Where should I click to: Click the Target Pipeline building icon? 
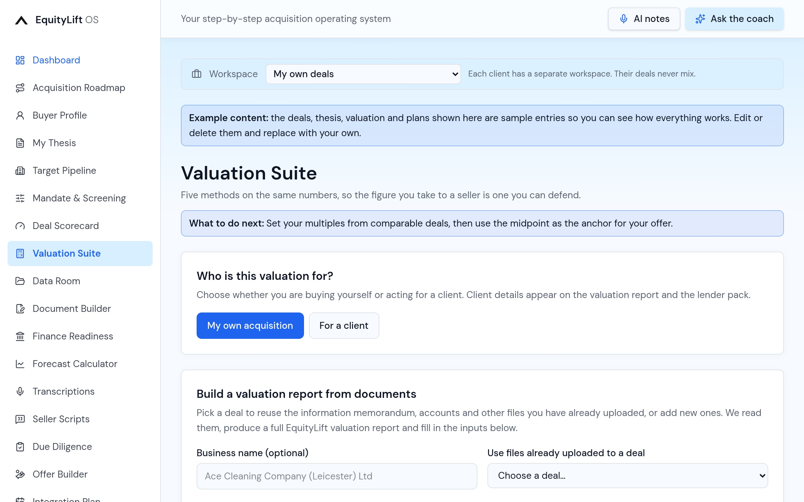20,170
